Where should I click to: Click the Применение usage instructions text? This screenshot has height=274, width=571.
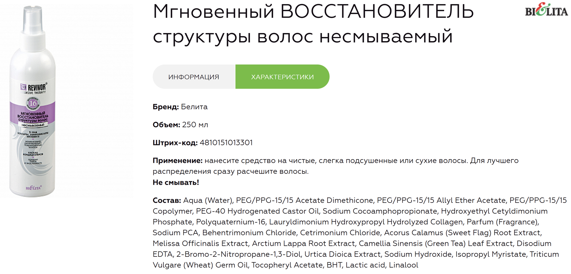coord(336,166)
